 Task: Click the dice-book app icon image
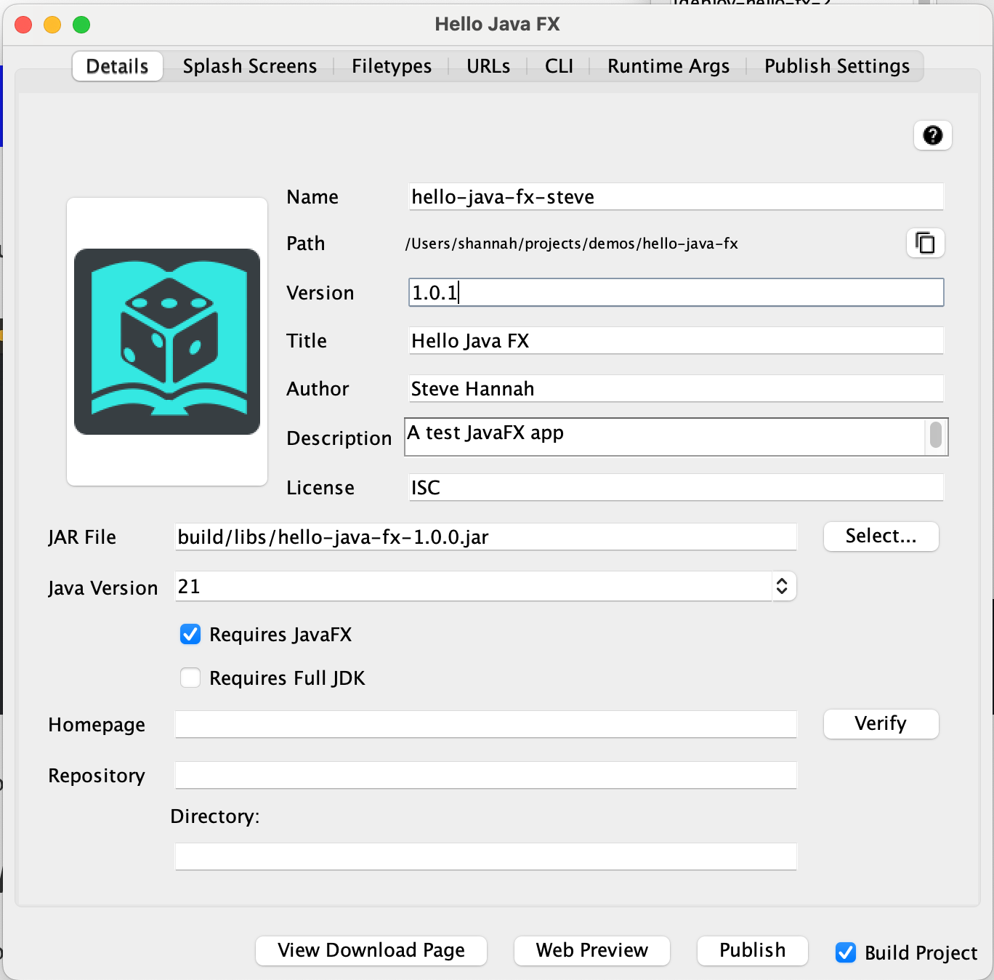point(167,342)
